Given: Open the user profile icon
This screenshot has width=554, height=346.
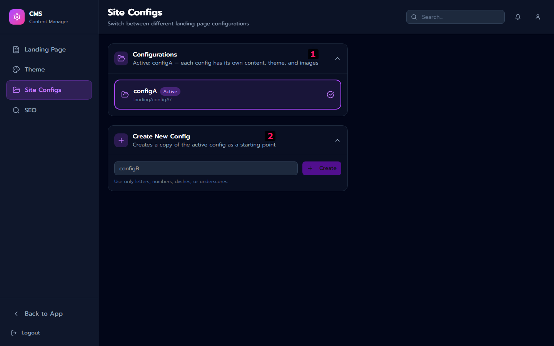Looking at the screenshot, I should point(537,17).
